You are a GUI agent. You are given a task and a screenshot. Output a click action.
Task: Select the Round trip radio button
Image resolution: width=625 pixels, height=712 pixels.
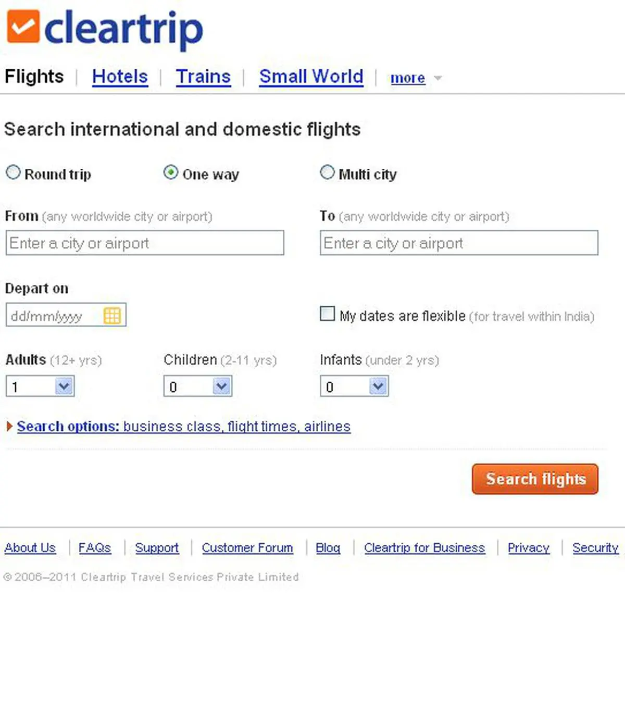coord(13,172)
